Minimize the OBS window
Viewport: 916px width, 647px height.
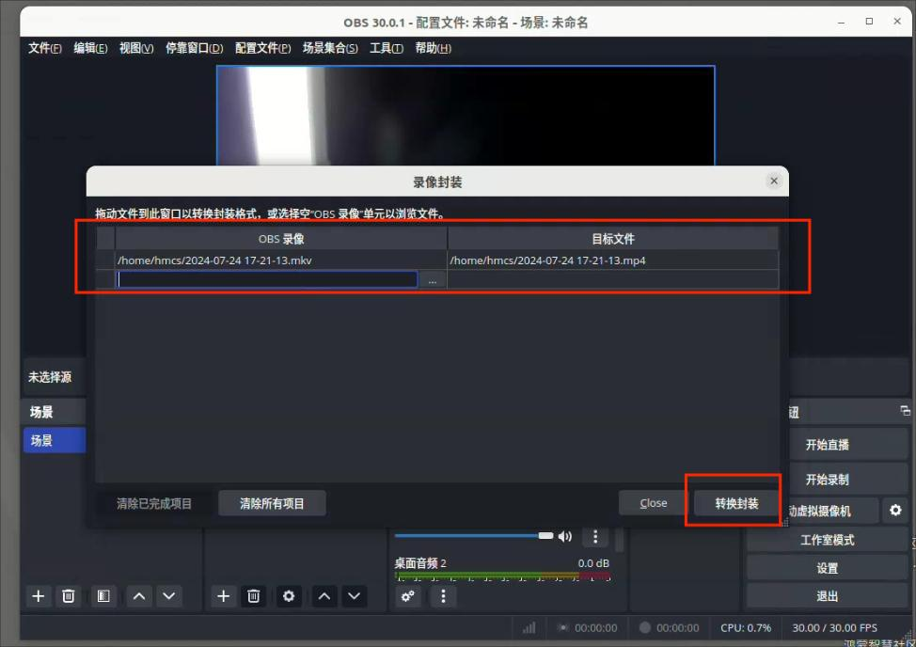pyautogui.click(x=841, y=22)
